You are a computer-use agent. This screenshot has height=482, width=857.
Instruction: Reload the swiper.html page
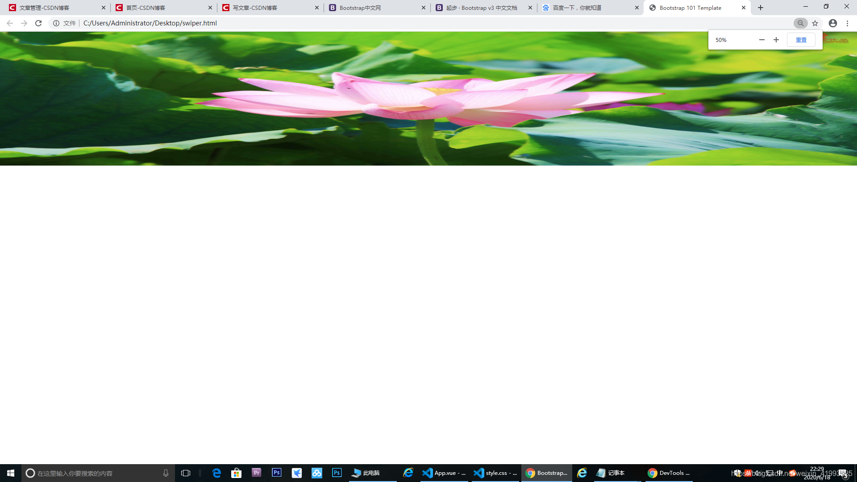[x=38, y=23]
